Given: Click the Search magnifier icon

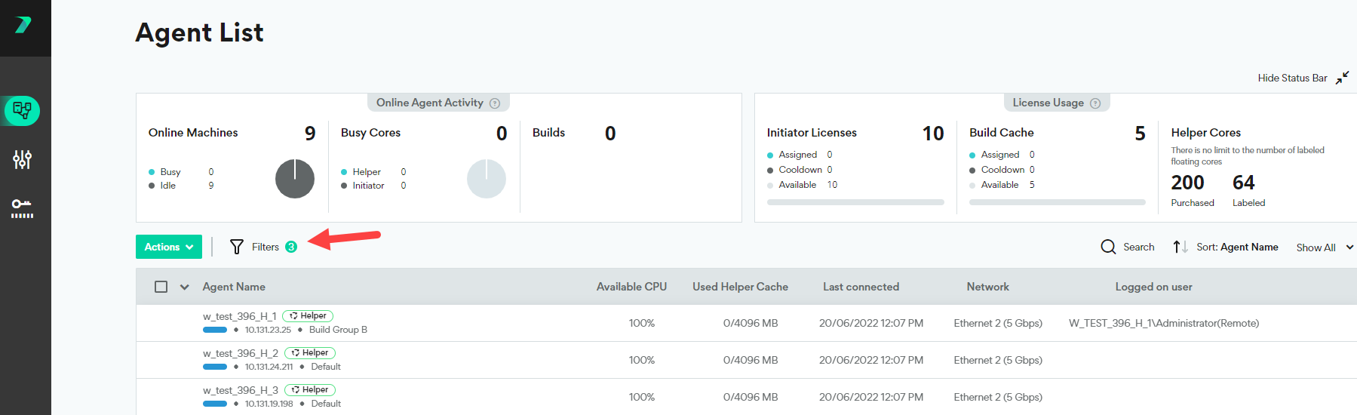Looking at the screenshot, I should [1108, 247].
